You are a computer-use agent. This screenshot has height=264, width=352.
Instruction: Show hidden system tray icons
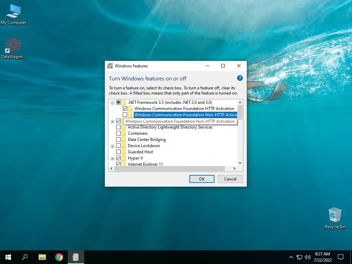click(291, 257)
